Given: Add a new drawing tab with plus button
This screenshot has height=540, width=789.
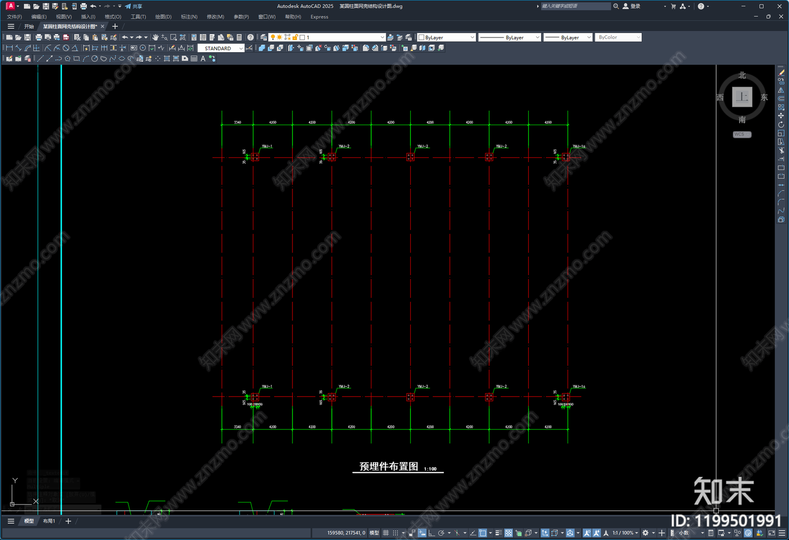Looking at the screenshot, I should coord(115,27).
